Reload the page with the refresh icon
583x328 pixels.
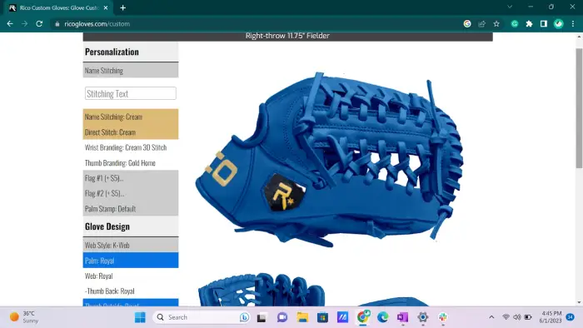click(39, 24)
